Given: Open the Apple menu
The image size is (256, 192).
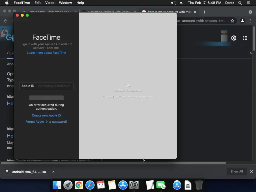Looking at the screenshot, I should point(7,2).
